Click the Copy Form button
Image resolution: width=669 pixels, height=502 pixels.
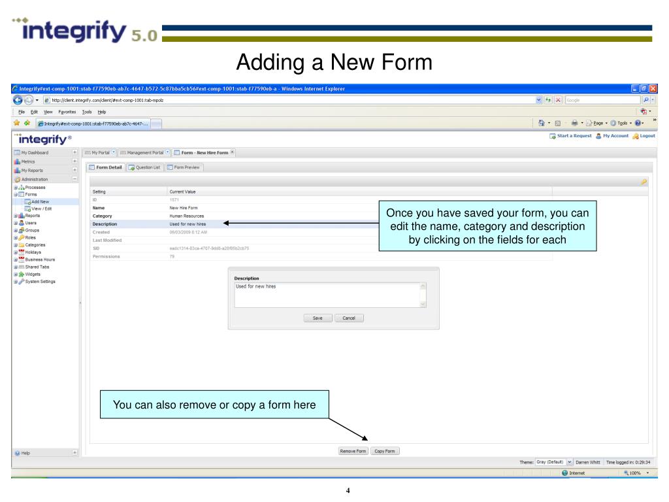pyautogui.click(x=385, y=451)
